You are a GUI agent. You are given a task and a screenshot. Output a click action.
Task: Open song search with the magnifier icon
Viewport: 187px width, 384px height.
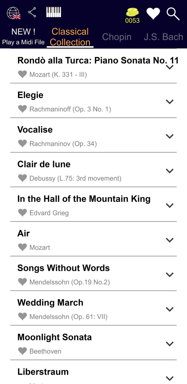(x=173, y=14)
